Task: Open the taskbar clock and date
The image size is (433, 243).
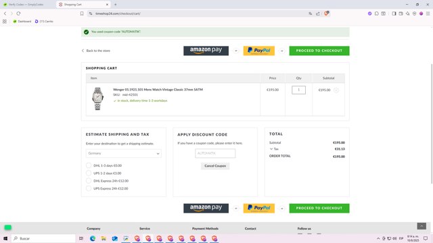Action: (x=413, y=238)
